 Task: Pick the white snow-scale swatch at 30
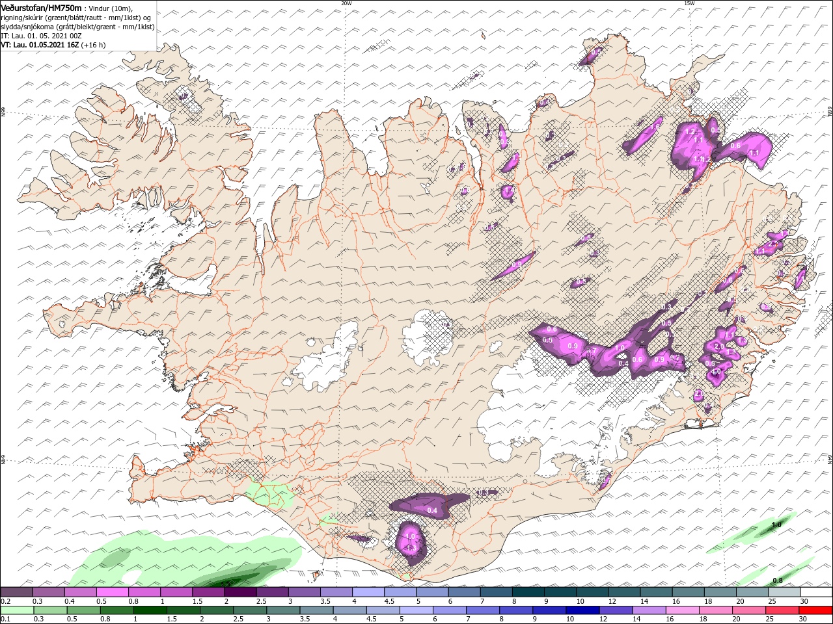(816, 592)
